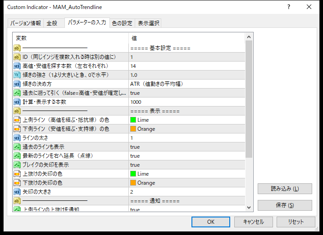Click the scrollbar up arrow in parameter list

[x=249, y=37]
